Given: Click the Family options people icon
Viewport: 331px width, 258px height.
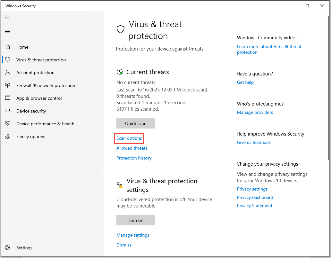Looking at the screenshot, I should coord(8,137).
